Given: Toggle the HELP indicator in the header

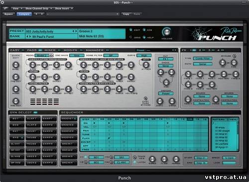Looking at the screenshot, I should pyautogui.click(x=144, y=37).
